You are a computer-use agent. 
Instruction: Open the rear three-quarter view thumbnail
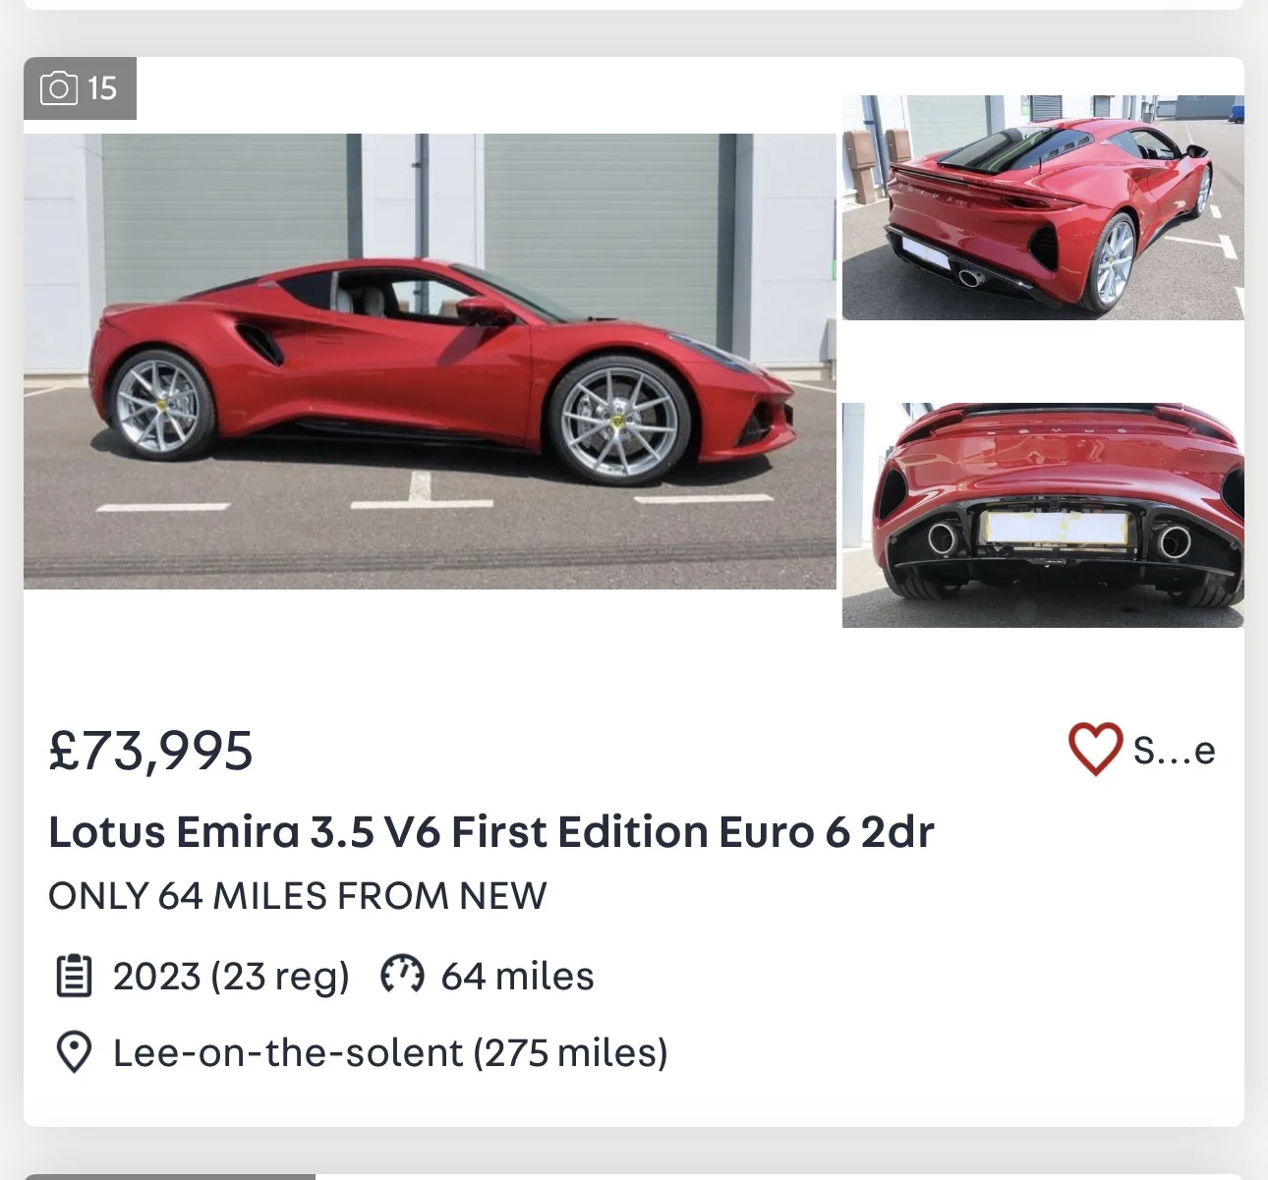[x=1043, y=207]
